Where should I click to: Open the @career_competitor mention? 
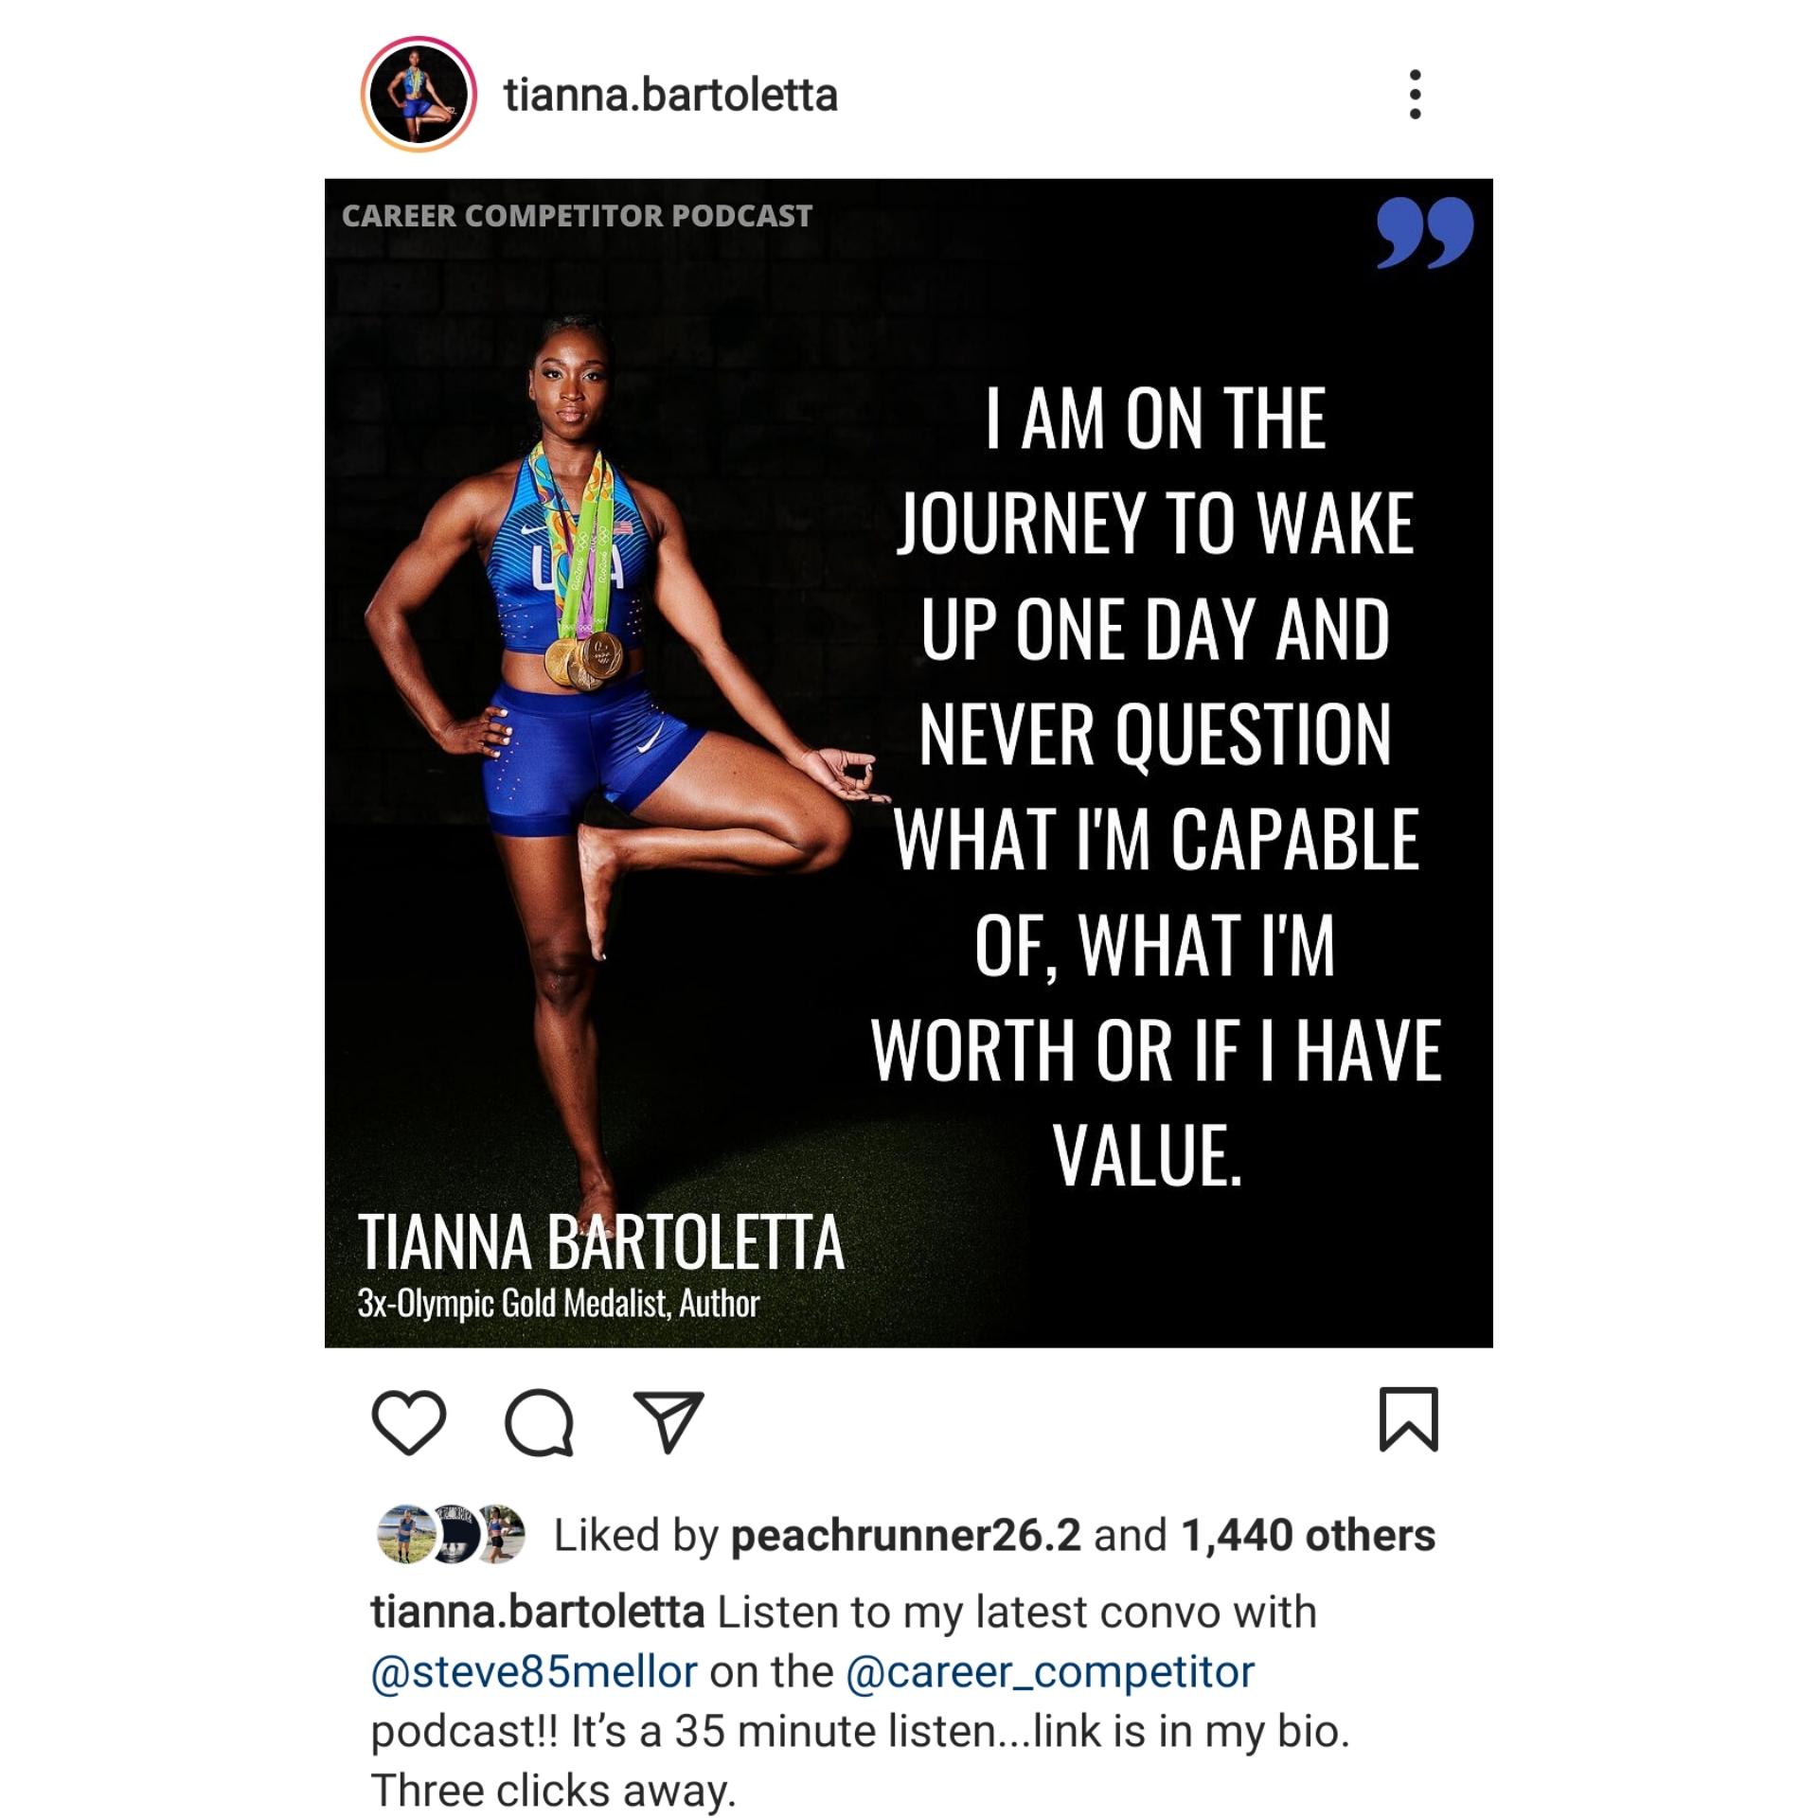coord(1050,1672)
